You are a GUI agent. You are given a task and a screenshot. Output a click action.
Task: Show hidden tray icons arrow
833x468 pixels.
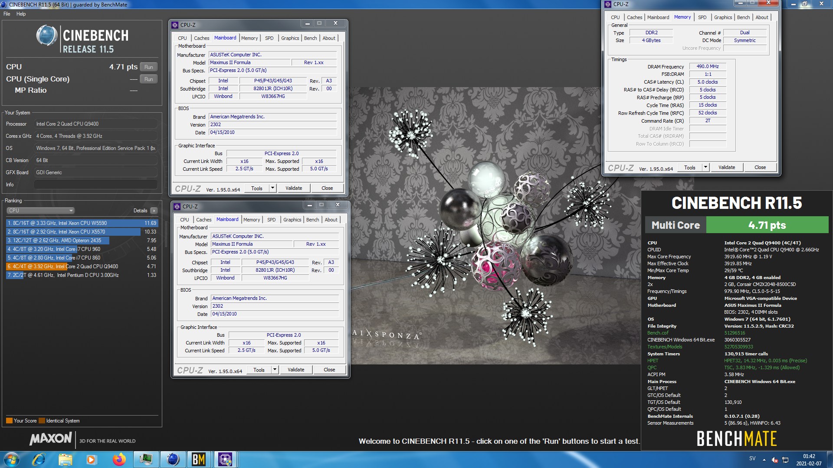coord(764,460)
